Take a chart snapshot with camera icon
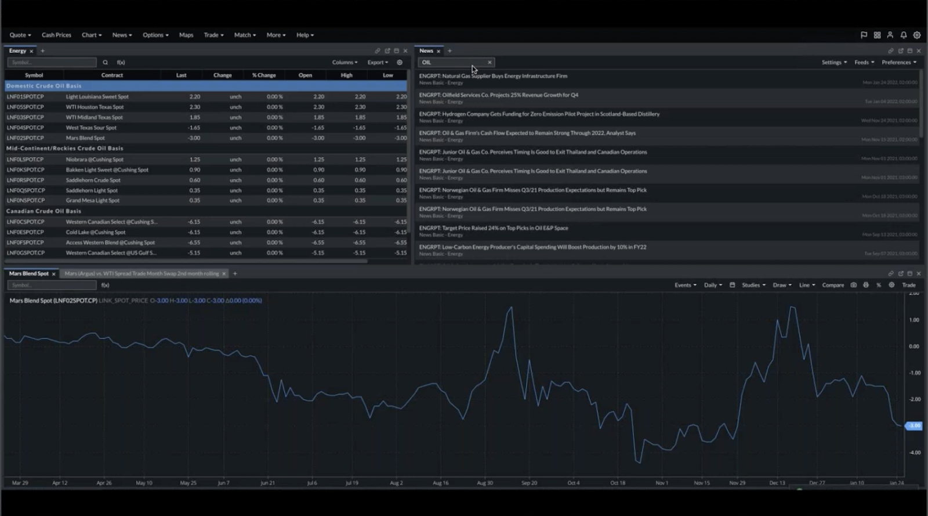 click(853, 285)
